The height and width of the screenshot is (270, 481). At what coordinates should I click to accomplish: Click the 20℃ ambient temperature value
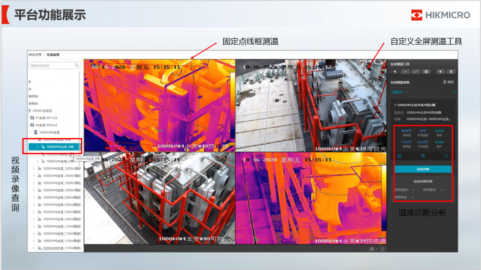[423, 131]
